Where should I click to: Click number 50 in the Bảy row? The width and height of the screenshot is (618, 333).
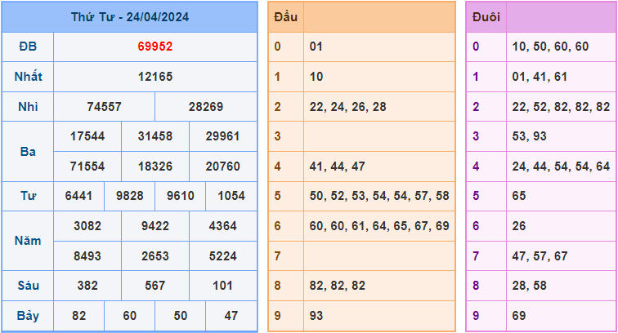point(181,316)
